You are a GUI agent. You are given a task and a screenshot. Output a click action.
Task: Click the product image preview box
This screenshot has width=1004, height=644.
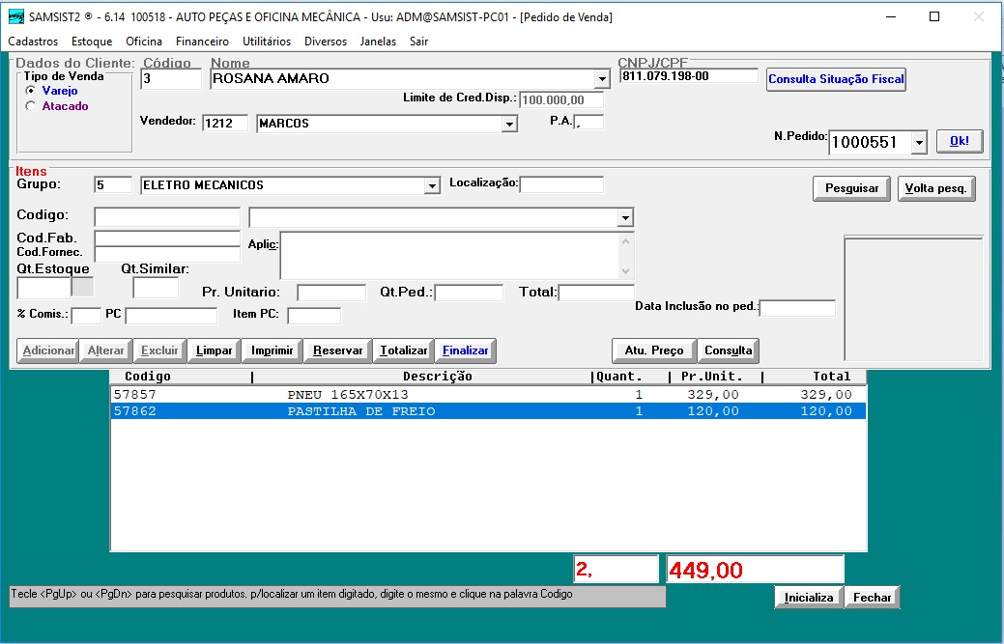[913, 299]
